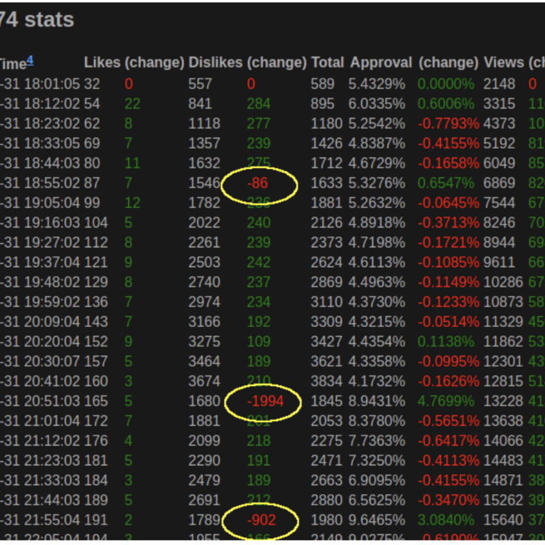Viewport: 545px width, 545px height.
Task: Select the 3674 dislikes count
Action: coord(204,382)
